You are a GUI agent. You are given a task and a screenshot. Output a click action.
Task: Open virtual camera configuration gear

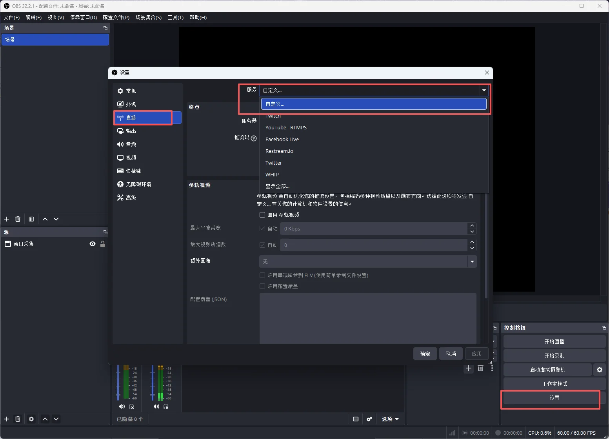pyautogui.click(x=600, y=370)
